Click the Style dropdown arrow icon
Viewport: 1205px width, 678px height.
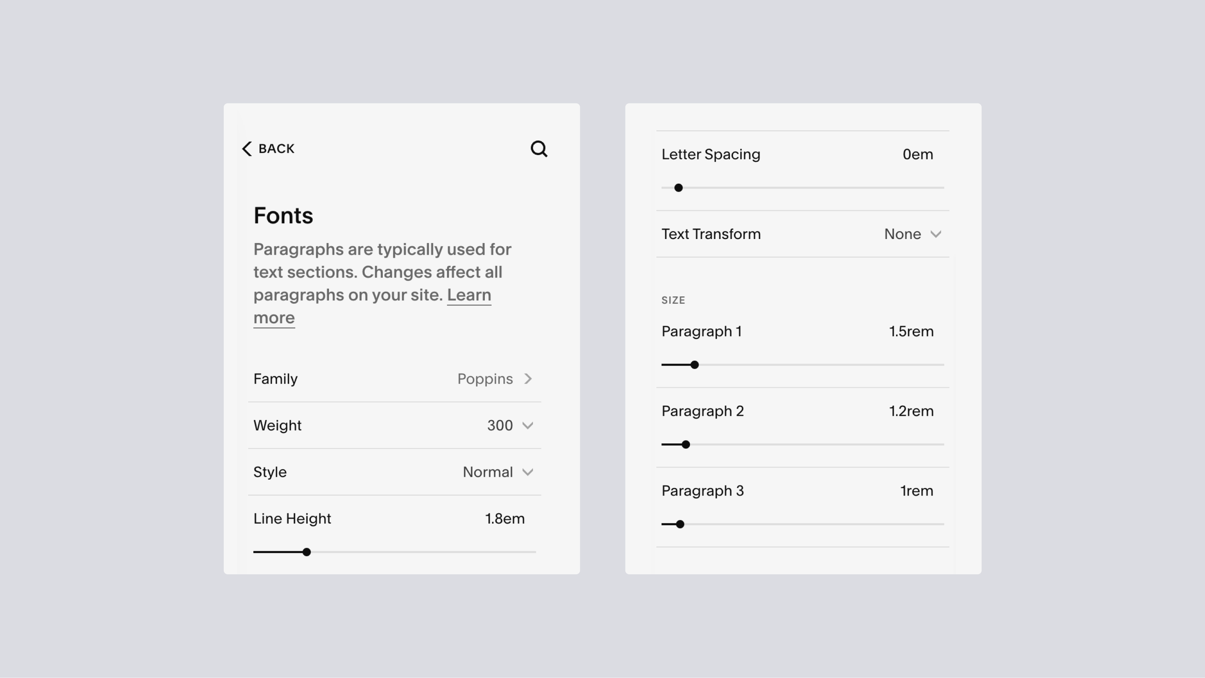(x=529, y=472)
